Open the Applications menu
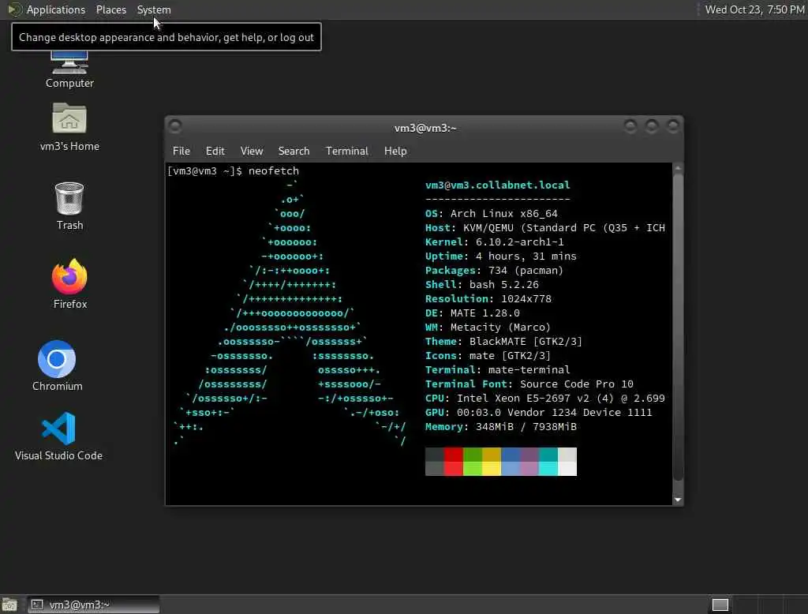 (x=56, y=9)
